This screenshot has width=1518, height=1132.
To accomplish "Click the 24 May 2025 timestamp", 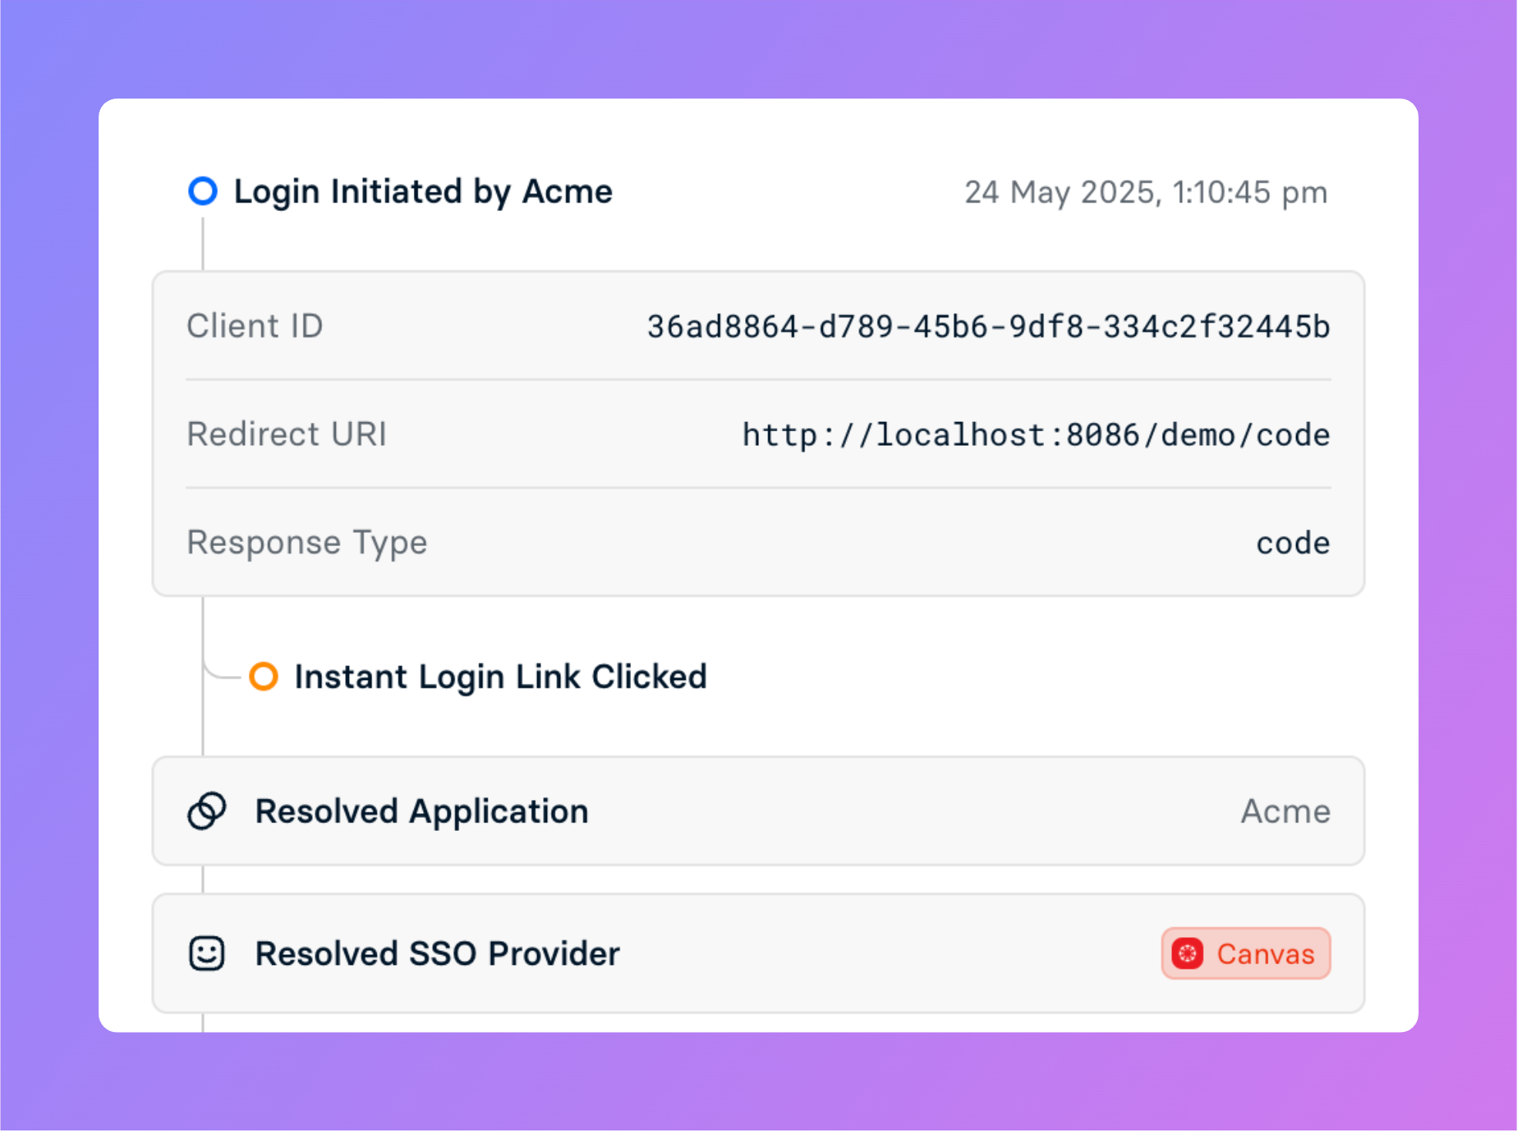I will pyautogui.click(x=1147, y=193).
